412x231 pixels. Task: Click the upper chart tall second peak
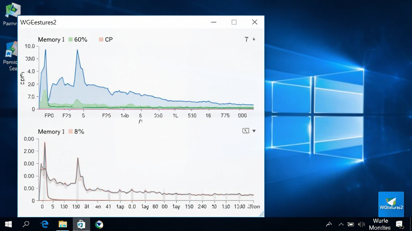(x=77, y=50)
